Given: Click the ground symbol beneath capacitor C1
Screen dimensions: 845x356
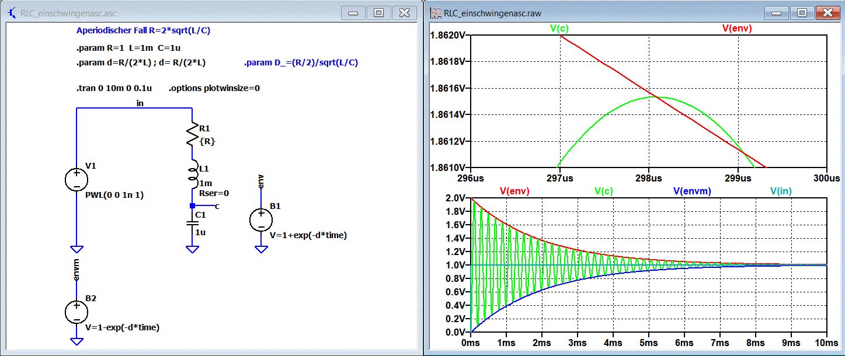Looking at the screenshot, I should click(x=192, y=249).
